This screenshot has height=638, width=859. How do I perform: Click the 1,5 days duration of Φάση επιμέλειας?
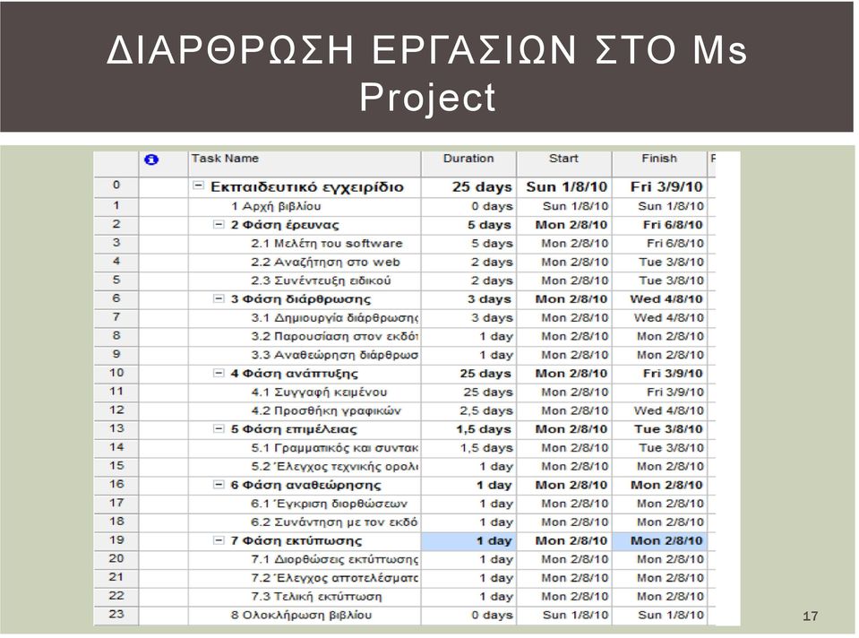(484, 429)
